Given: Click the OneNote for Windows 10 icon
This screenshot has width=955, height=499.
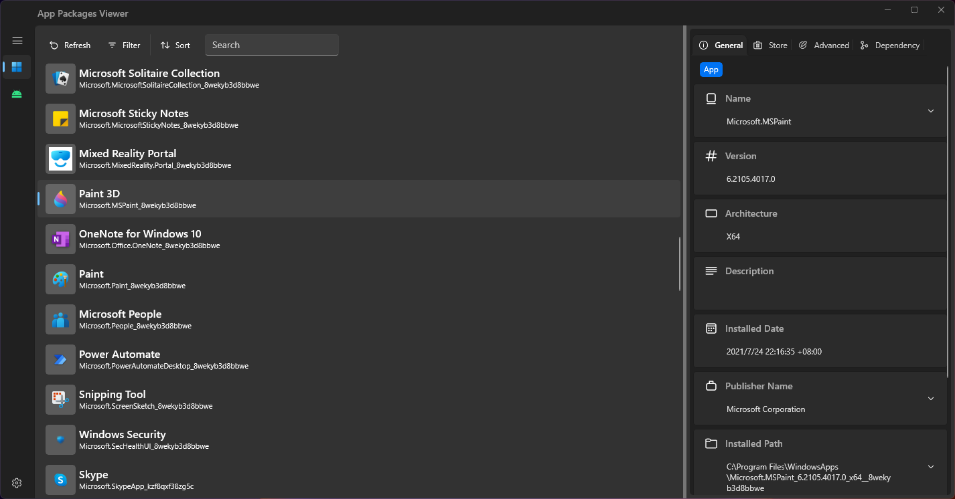Looking at the screenshot, I should click(60, 239).
